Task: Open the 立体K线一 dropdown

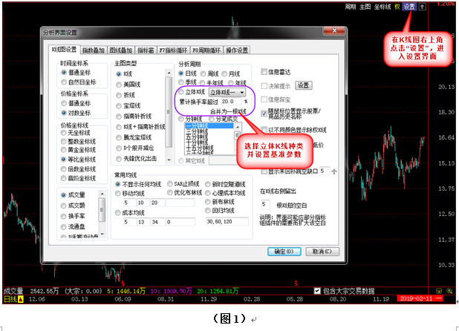Action: pos(227,93)
